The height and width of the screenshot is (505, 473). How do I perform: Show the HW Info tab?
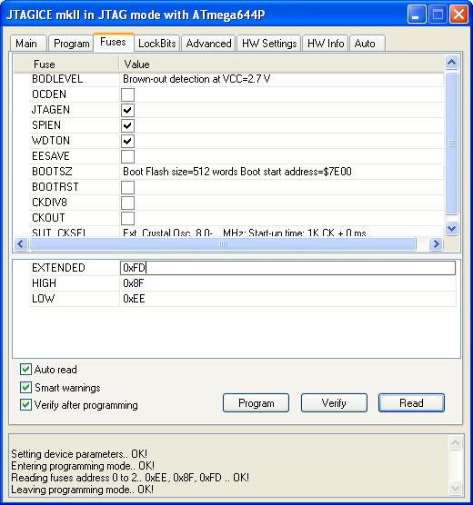(x=326, y=44)
